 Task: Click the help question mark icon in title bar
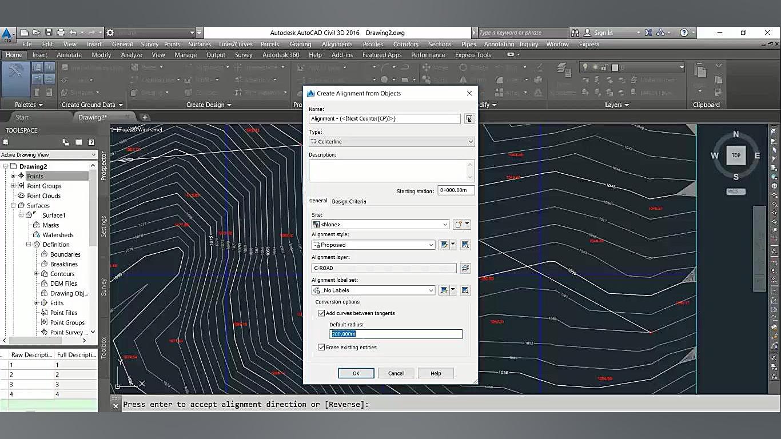pyautogui.click(x=684, y=33)
